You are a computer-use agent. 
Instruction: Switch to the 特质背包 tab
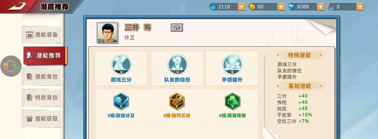(x=42, y=98)
